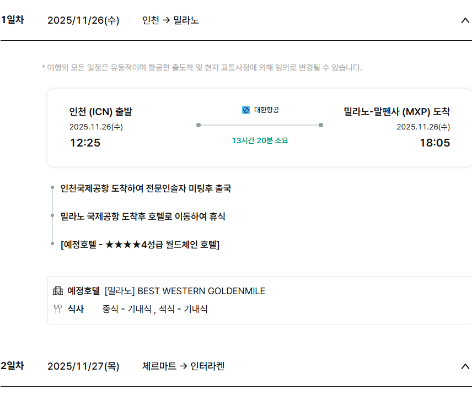
Task: Click the 2025/11/26(수) date in header
Action: 83,20
